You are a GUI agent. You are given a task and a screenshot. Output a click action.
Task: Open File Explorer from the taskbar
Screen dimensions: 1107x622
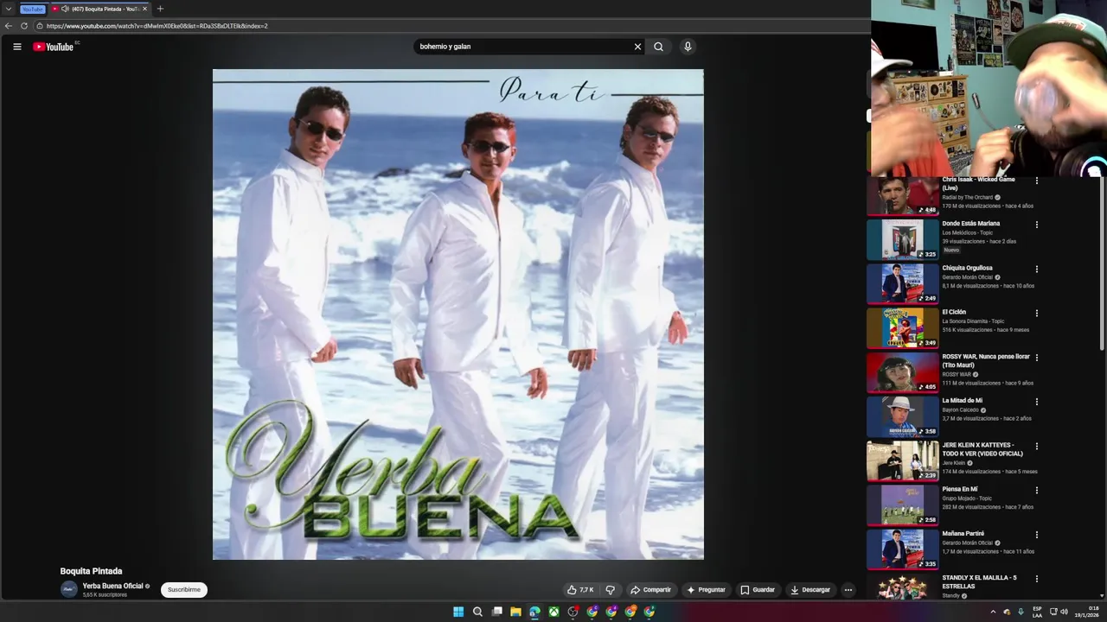[515, 612]
